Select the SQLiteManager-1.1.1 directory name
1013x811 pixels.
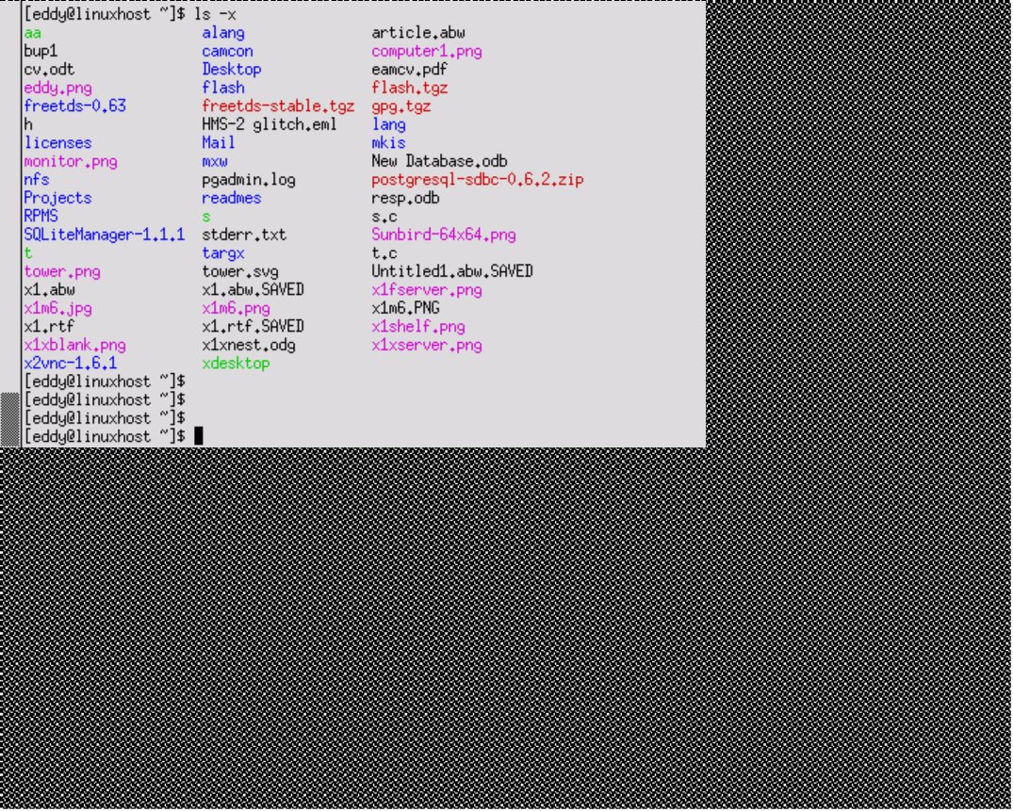[105, 235]
